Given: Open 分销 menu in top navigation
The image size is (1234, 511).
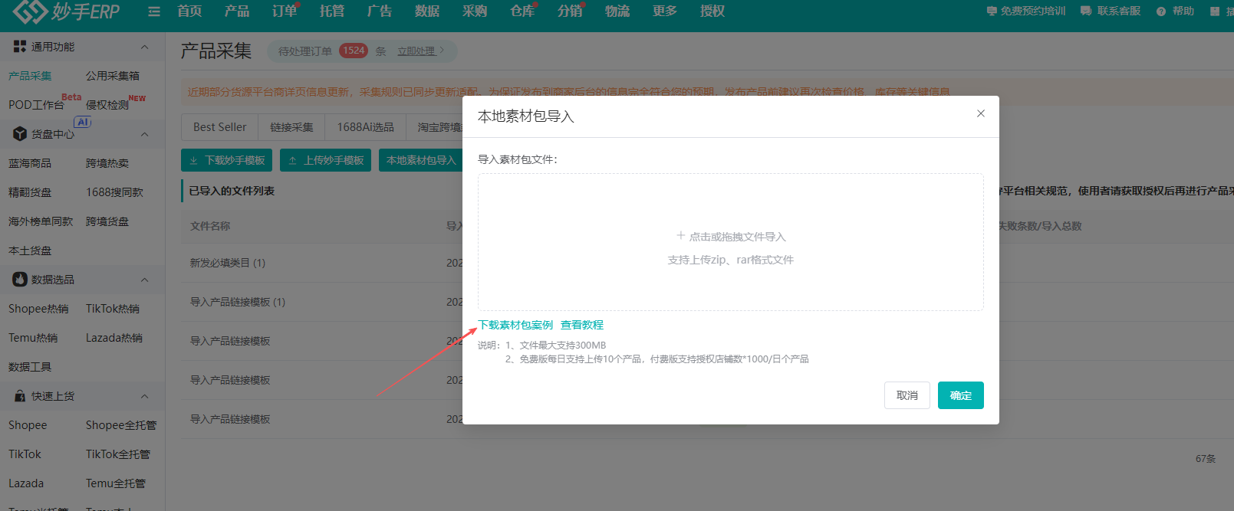Looking at the screenshot, I should click(570, 11).
